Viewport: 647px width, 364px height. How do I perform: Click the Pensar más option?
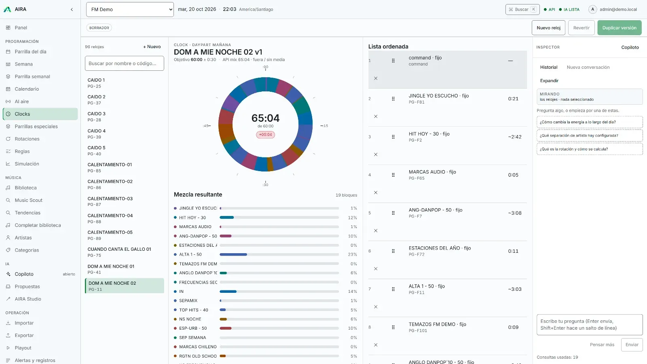pos(602,345)
